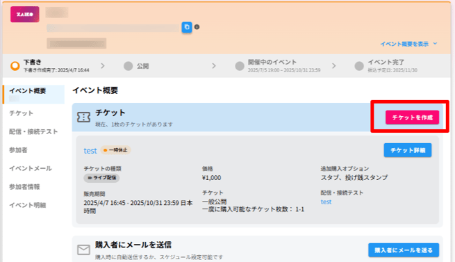Image resolution: width=455 pixels, height=262 pixels.
Task: Open the info icon beside the URL
Action: pos(197,27)
